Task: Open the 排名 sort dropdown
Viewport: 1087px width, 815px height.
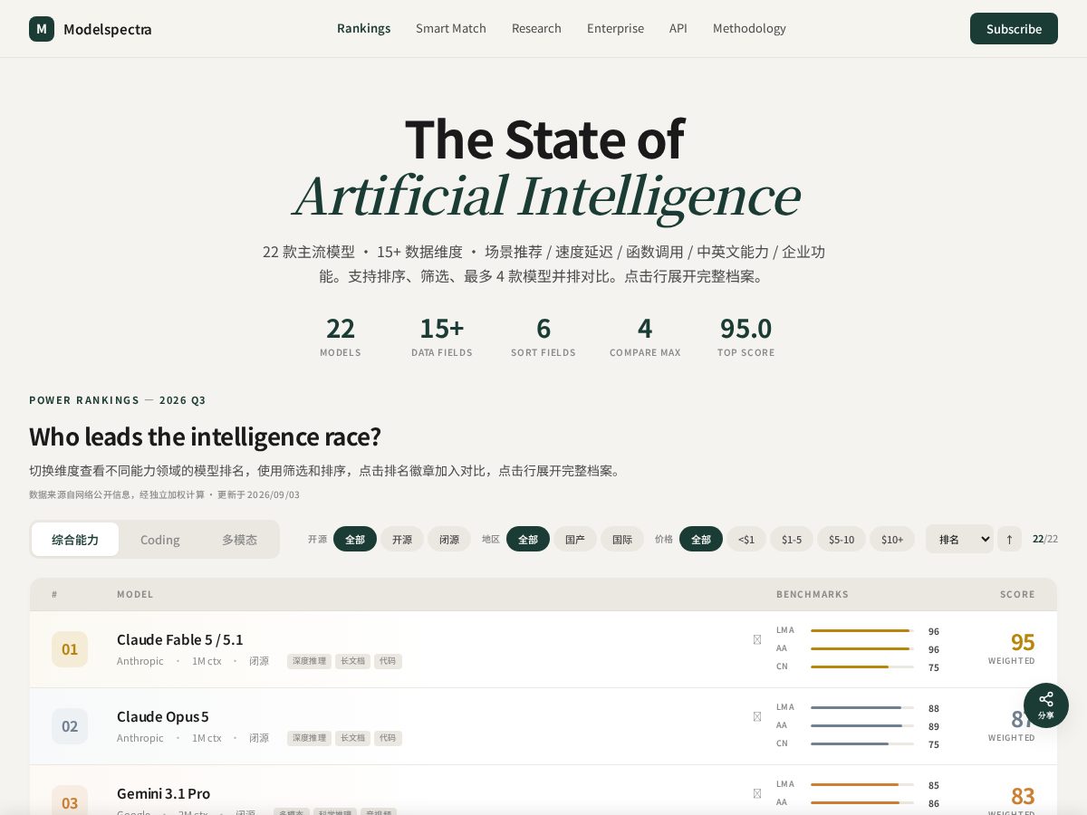Action: coord(959,539)
